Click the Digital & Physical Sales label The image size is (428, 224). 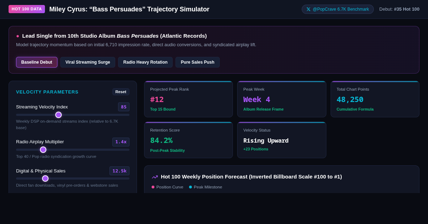[41, 171]
